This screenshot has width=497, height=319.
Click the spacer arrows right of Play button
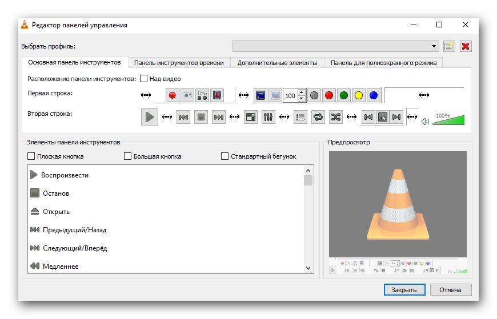[167, 117]
